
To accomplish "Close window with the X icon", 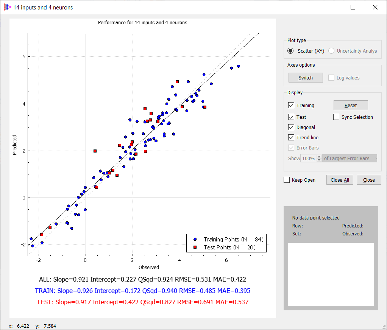I will coord(375,8).
